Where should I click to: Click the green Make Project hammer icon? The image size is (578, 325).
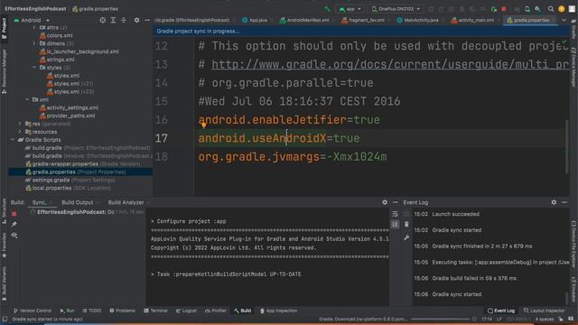coord(327,9)
